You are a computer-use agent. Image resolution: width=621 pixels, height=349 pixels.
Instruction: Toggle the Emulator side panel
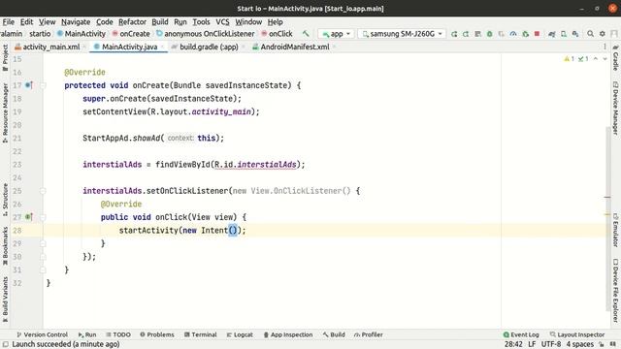[x=615, y=231]
